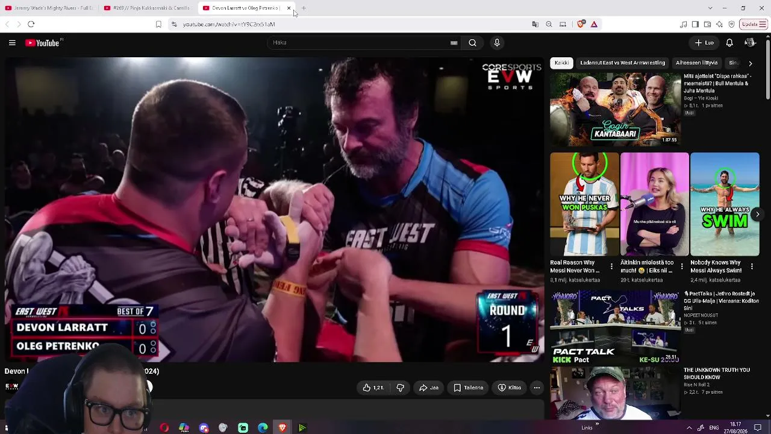
Task: Open the on-screen keyboard in search box
Action: 454,43
